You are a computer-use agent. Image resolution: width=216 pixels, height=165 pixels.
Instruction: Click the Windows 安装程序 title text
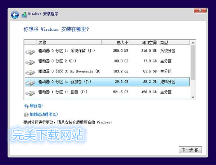tap(43, 14)
